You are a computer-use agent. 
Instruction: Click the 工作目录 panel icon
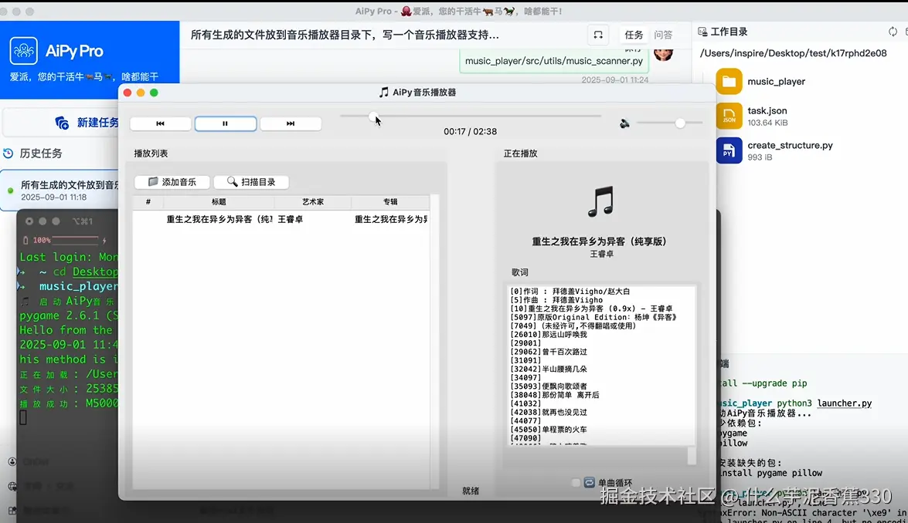tap(702, 32)
